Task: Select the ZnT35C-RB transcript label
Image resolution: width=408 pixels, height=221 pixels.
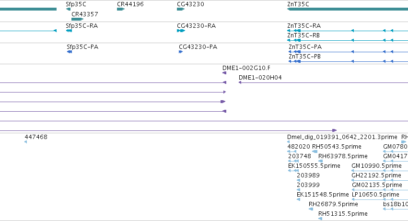Action: click(x=303, y=35)
